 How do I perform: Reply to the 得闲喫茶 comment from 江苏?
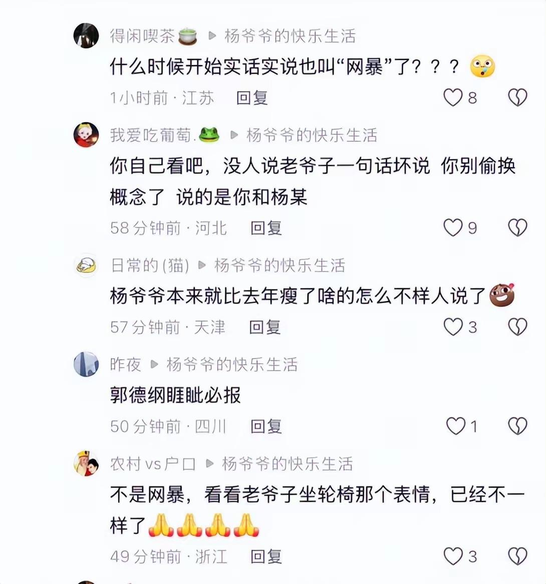(252, 98)
